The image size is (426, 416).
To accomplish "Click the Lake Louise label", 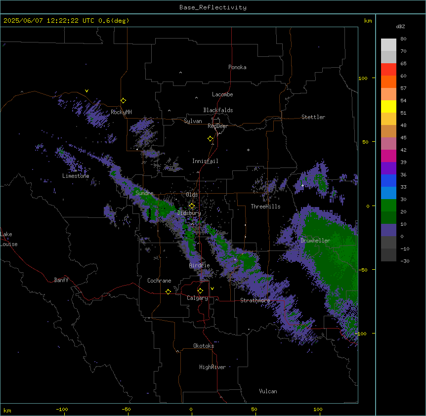I will pyautogui.click(x=9, y=239).
